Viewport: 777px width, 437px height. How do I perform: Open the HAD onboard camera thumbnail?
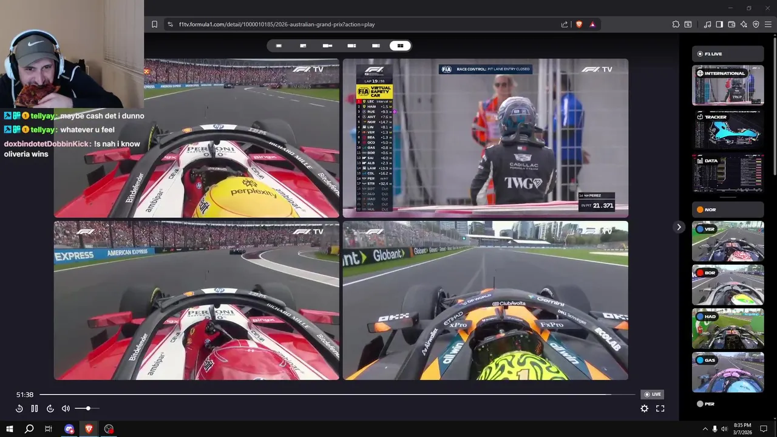click(x=728, y=328)
